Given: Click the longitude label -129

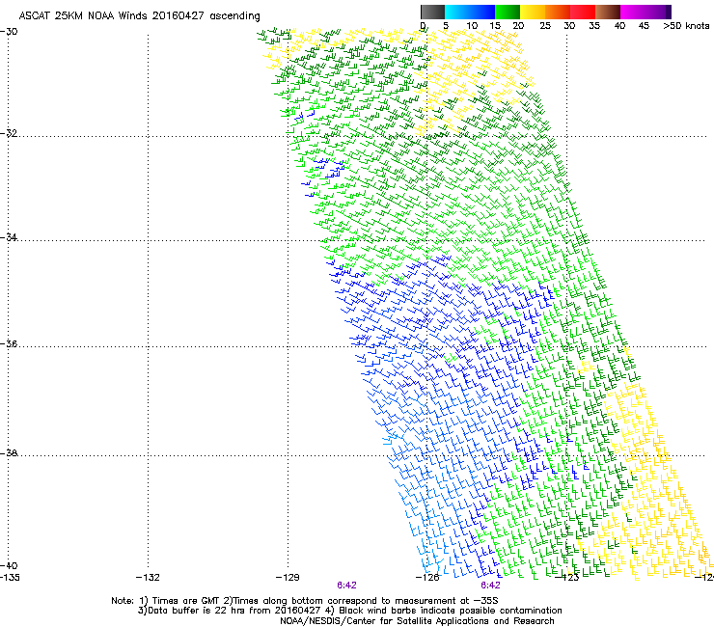Looking at the screenshot, I should coord(288,578).
